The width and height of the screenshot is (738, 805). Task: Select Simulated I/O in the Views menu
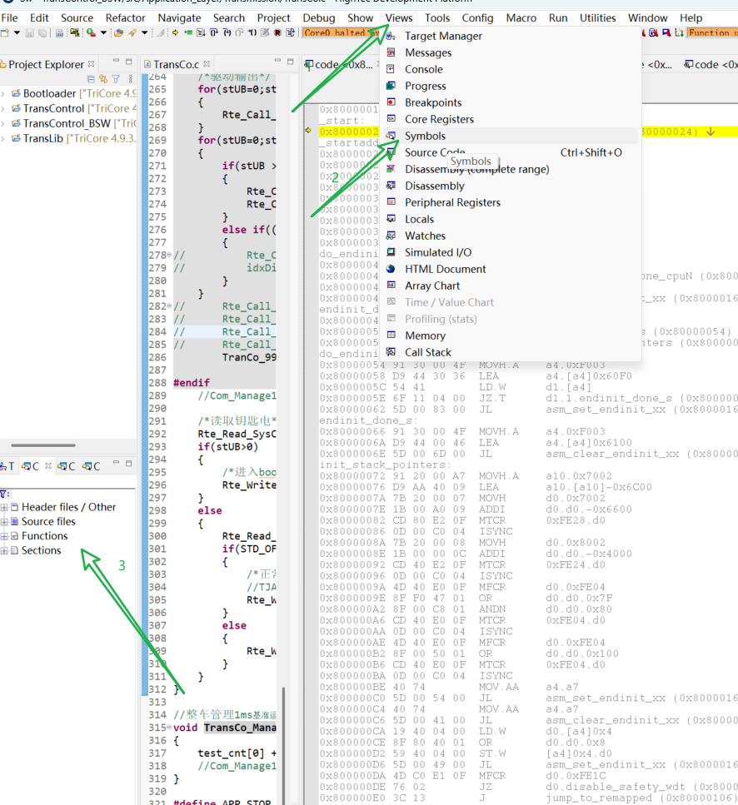pyautogui.click(x=511, y=252)
